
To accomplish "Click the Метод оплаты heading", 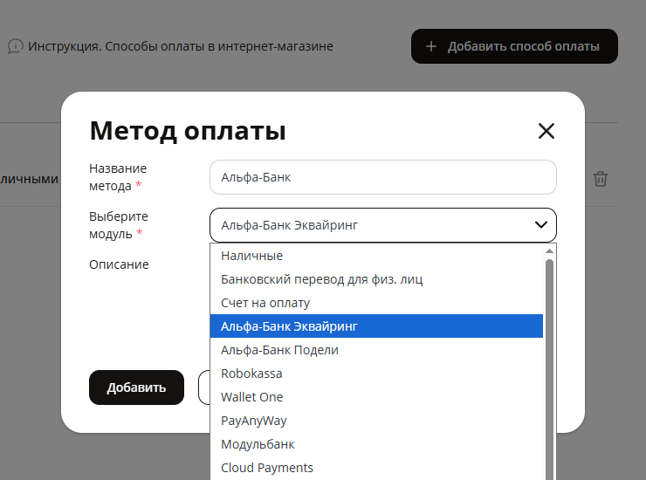I will pyautogui.click(x=188, y=131).
